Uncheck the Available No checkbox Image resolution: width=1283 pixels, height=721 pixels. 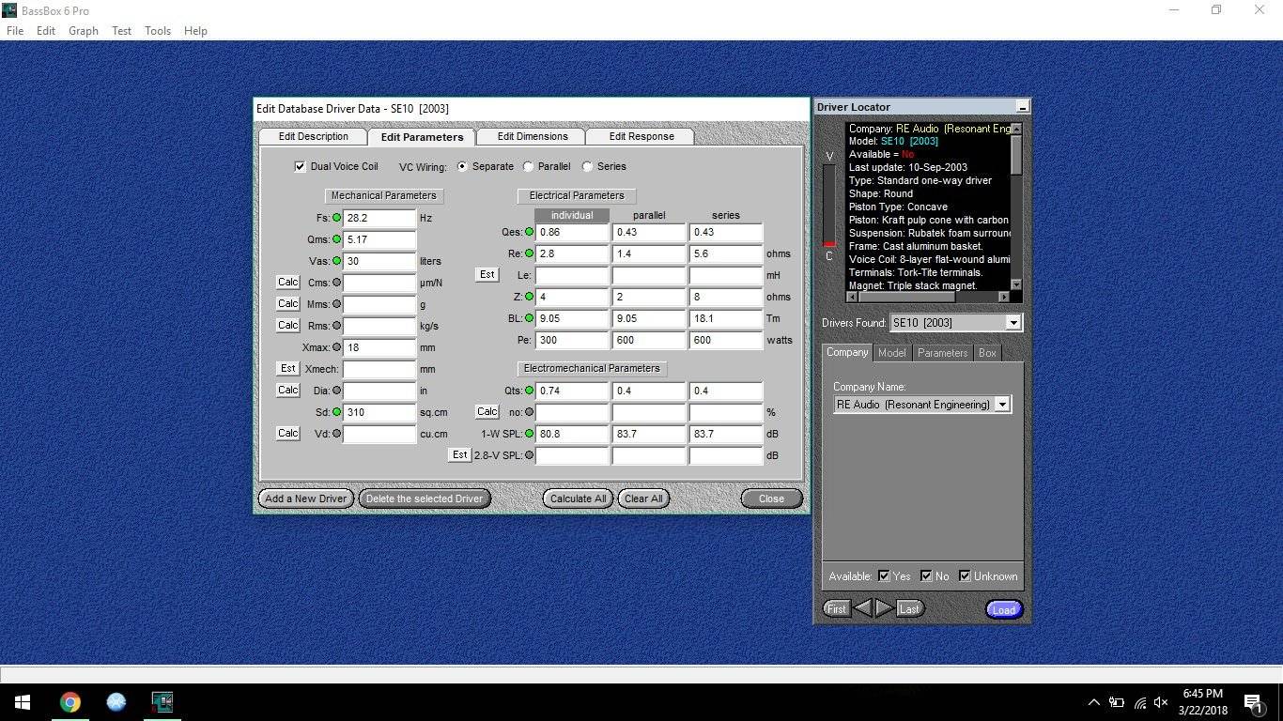(926, 576)
